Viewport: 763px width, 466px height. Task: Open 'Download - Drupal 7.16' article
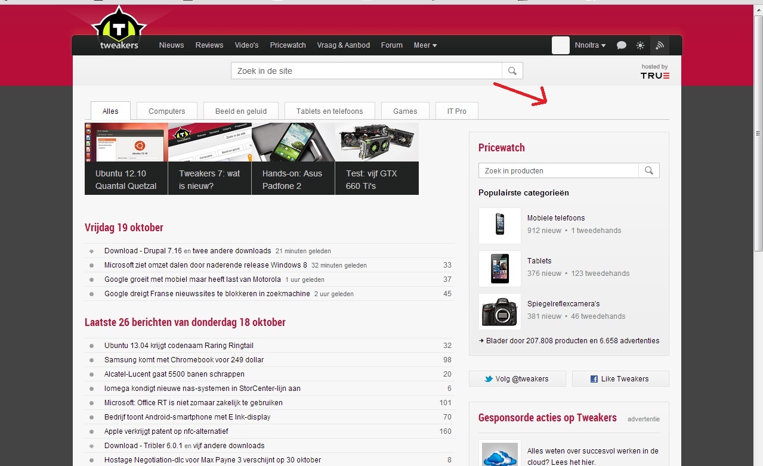(x=143, y=251)
